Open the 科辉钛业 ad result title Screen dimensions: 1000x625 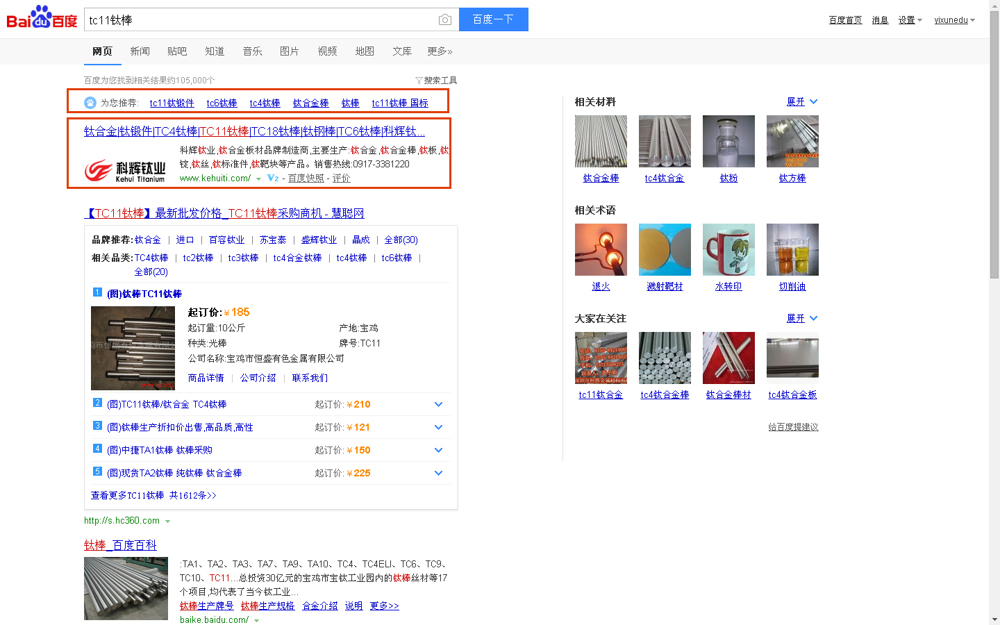(x=254, y=131)
